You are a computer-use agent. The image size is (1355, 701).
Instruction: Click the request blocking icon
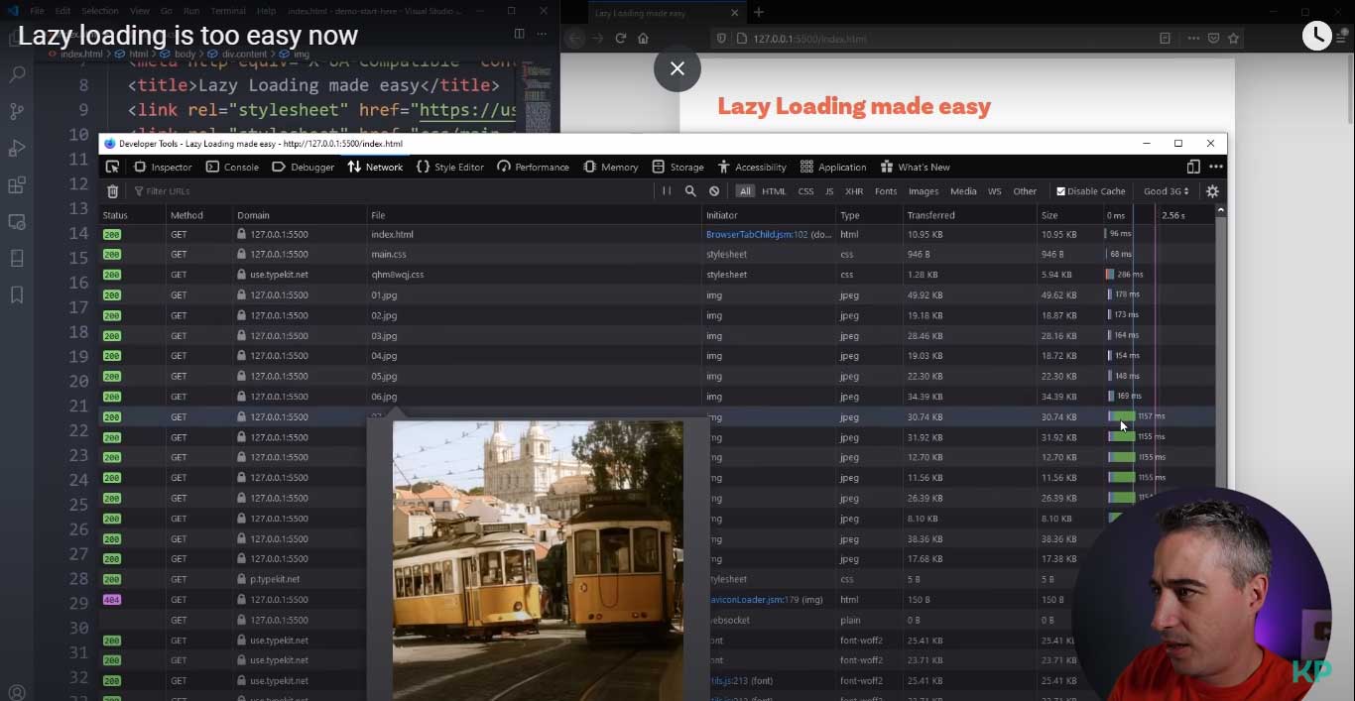point(714,191)
